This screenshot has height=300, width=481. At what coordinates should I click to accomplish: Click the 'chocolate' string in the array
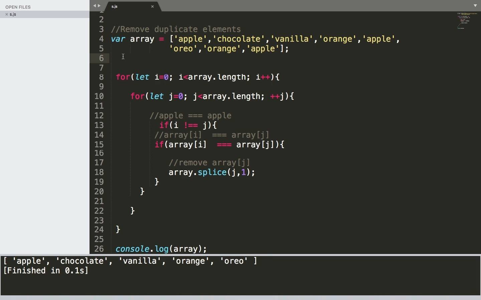(238, 39)
